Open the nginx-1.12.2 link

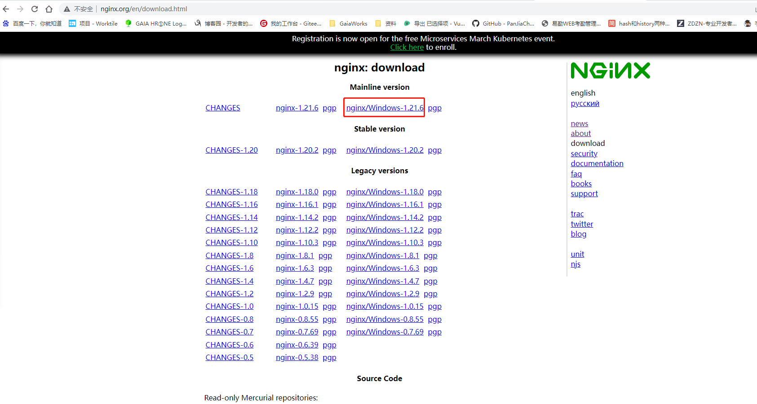[x=297, y=230]
